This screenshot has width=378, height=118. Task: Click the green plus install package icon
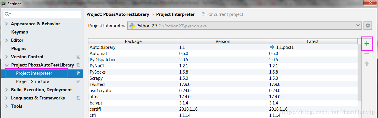367,44
